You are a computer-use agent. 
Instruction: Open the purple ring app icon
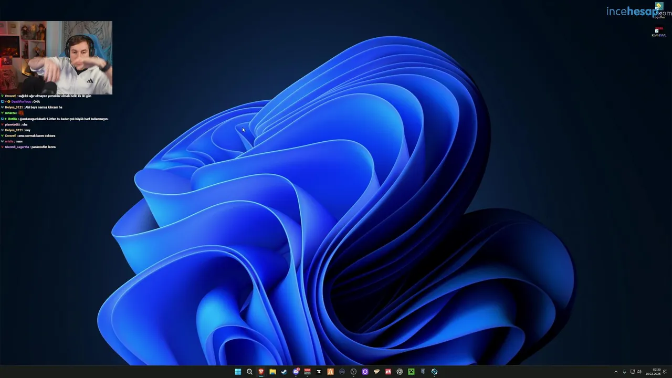pos(365,372)
